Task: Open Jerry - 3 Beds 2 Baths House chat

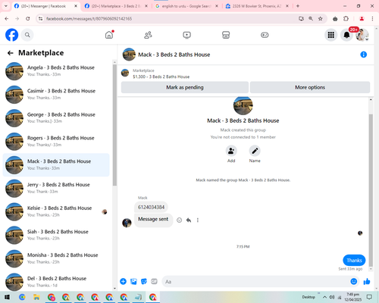Action: point(56,188)
